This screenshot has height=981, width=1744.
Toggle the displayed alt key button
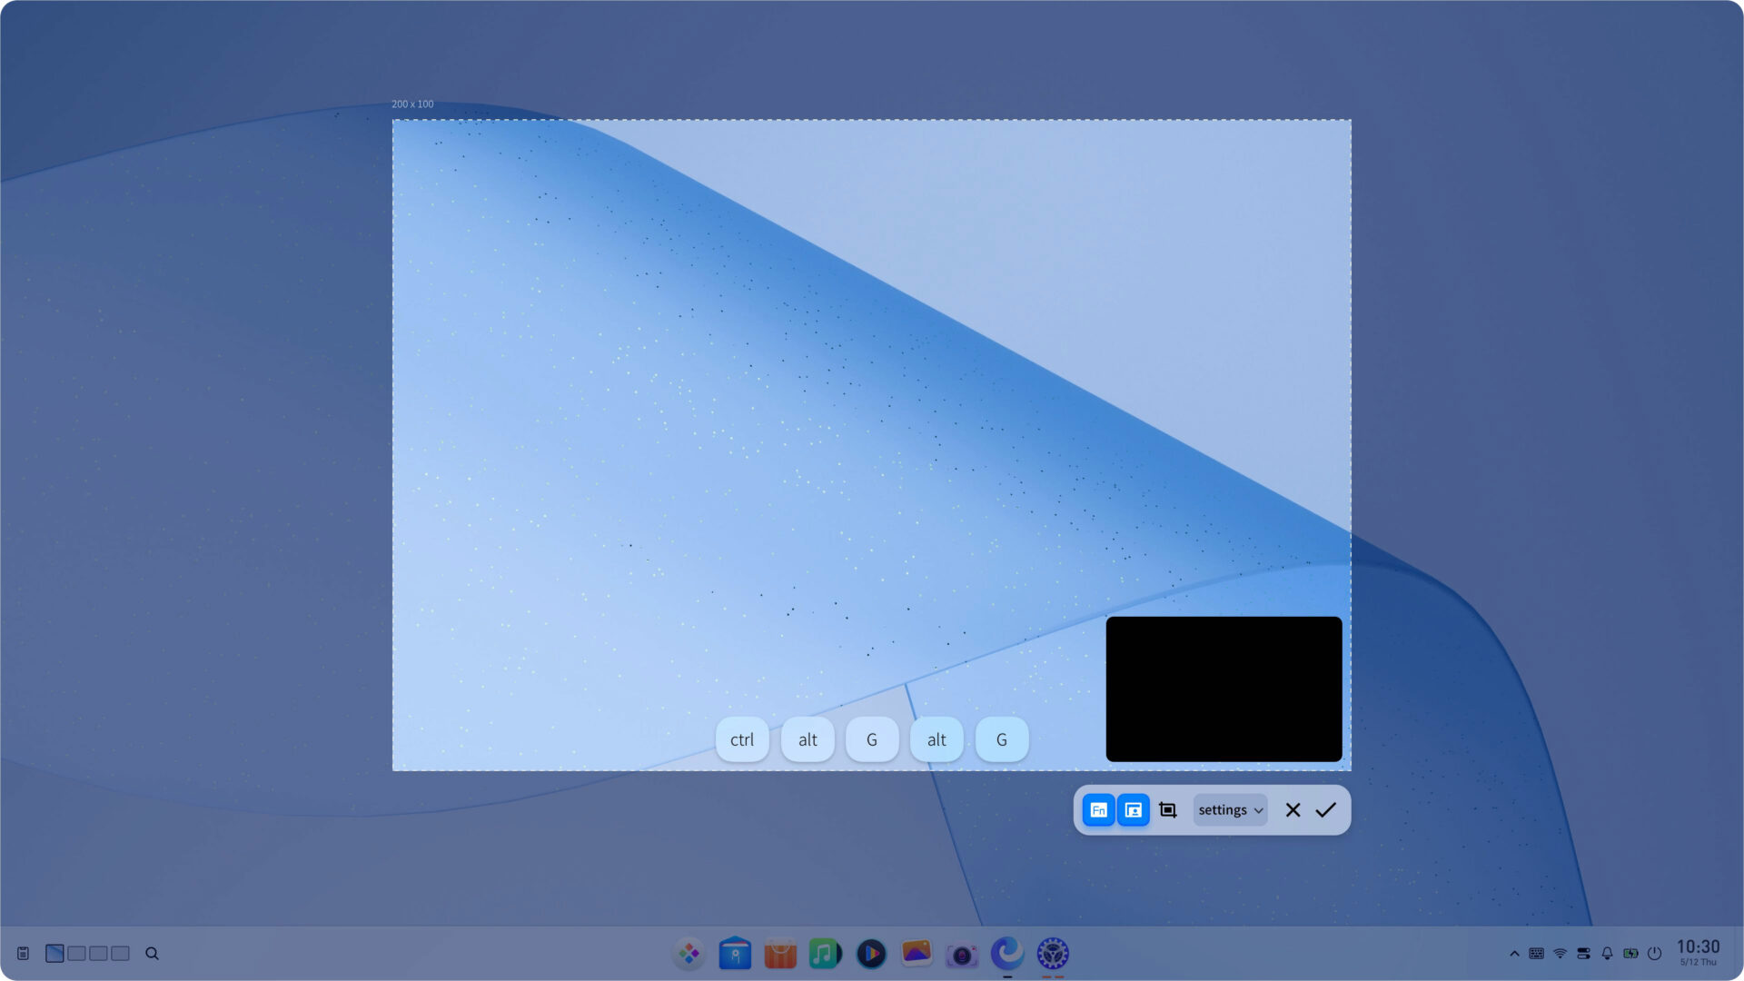coord(807,739)
